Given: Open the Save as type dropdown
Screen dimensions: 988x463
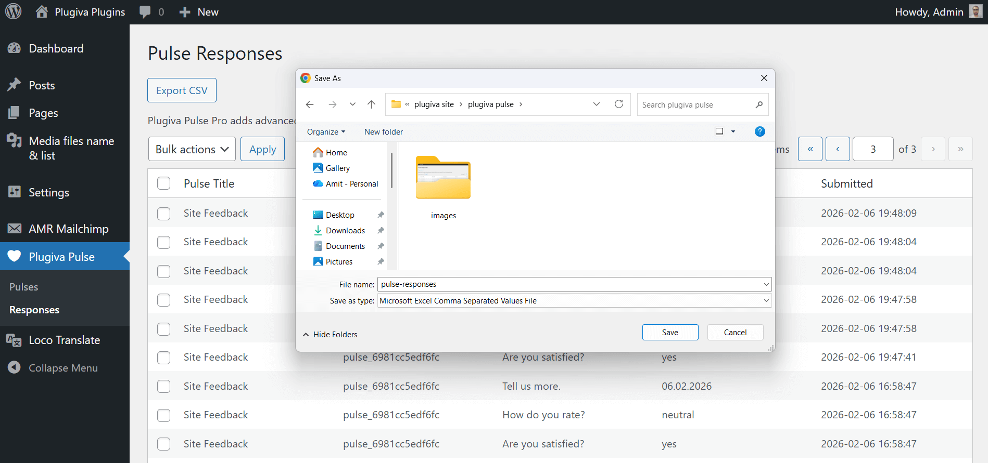Looking at the screenshot, I should (x=574, y=301).
